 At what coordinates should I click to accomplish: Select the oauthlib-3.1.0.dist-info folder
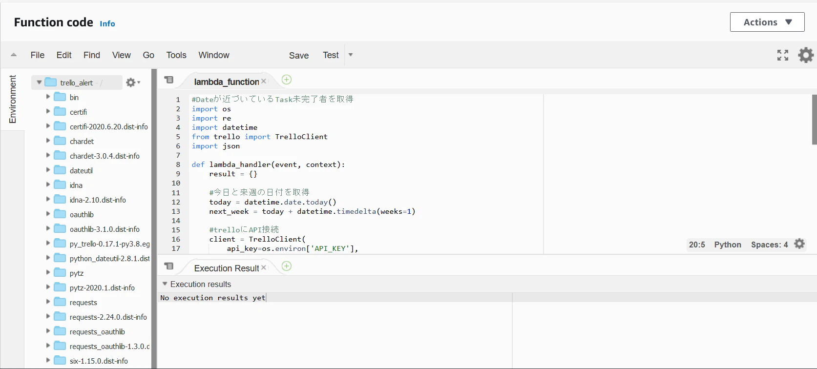(105, 229)
